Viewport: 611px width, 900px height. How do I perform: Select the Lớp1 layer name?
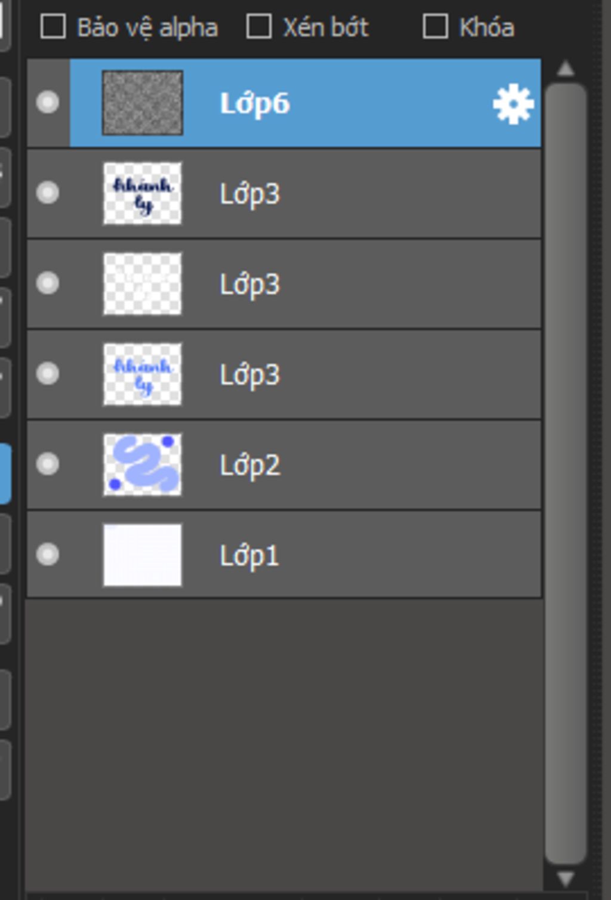[249, 556]
